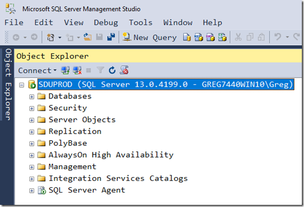Image resolution: width=304 pixels, height=207 pixels.
Task: Open the Undo dropdown arrow
Action: [x=287, y=37]
